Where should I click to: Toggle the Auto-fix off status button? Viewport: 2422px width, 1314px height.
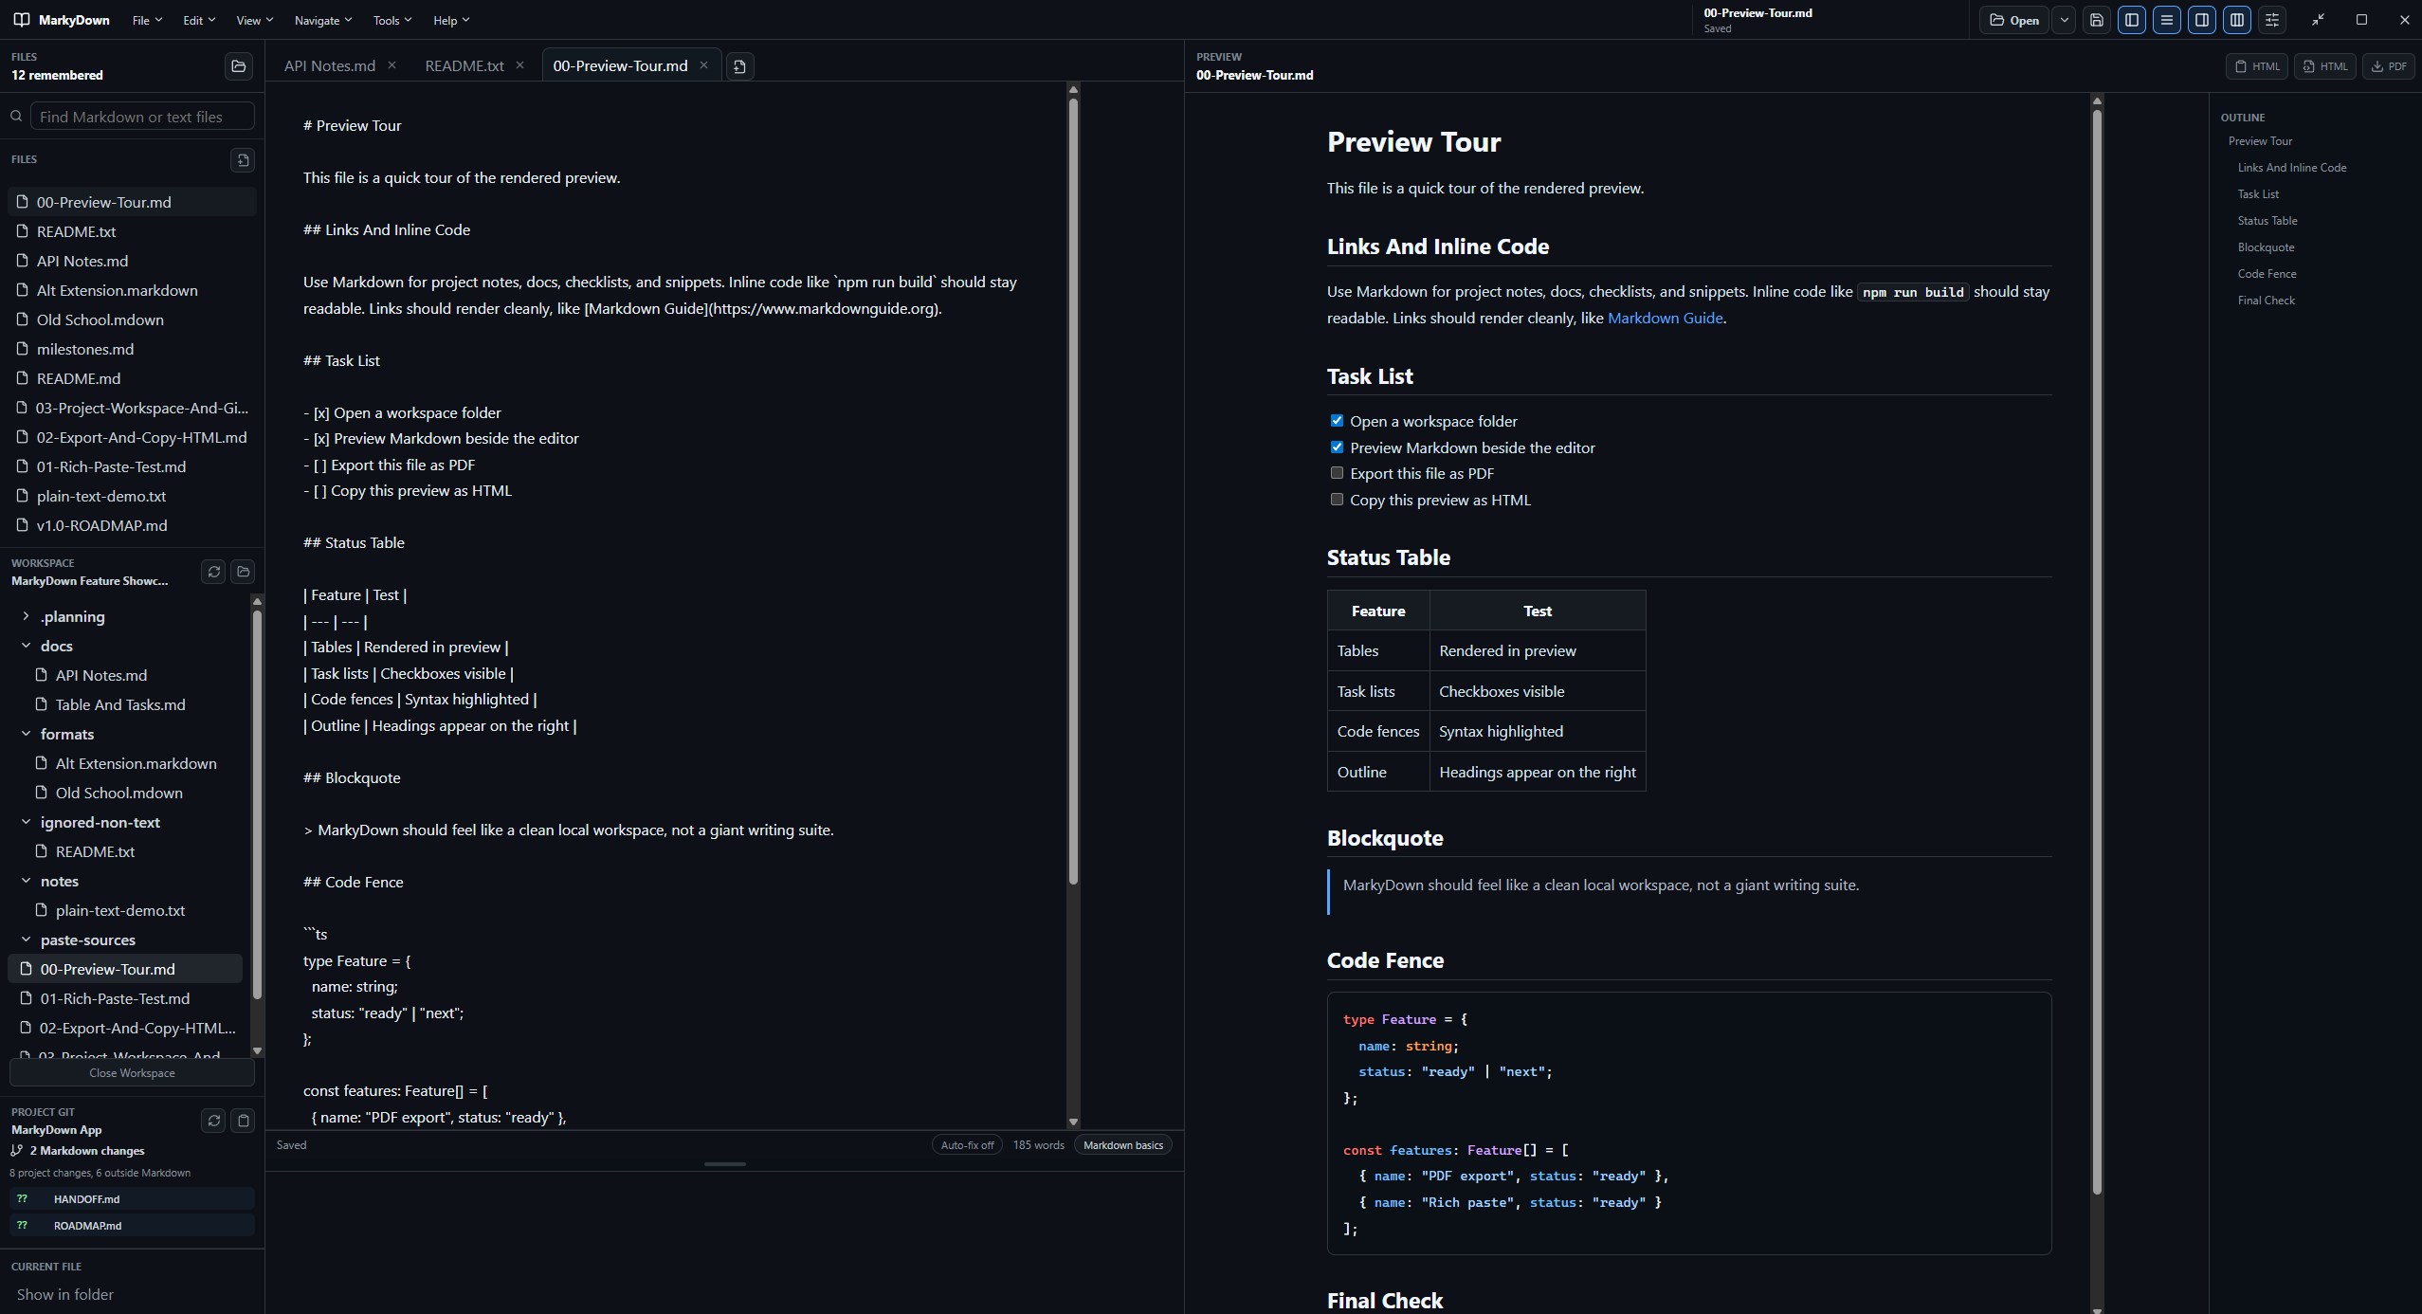click(x=967, y=1145)
